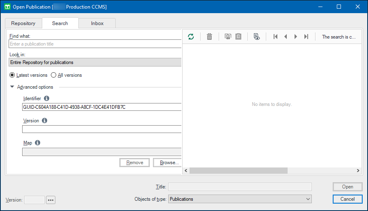Image resolution: width=368 pixels, height=211 pixels.
Task: Open the Look in repository field
Action: click(x=95, y=62)
